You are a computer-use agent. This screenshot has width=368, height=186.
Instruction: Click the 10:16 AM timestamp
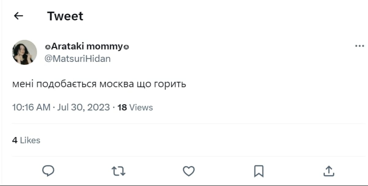pyautogui.click(x=31, y=107)
